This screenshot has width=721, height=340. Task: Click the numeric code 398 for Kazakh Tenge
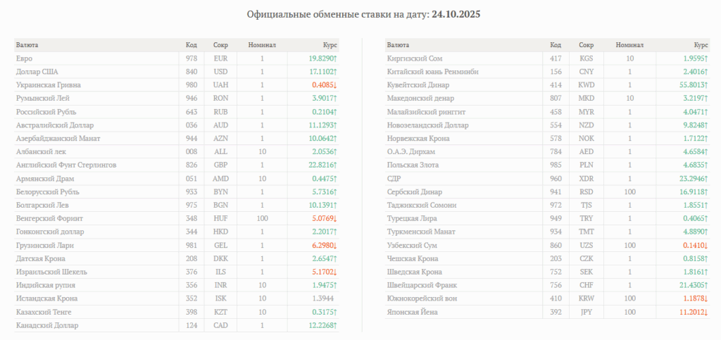[x=192, y=312]
